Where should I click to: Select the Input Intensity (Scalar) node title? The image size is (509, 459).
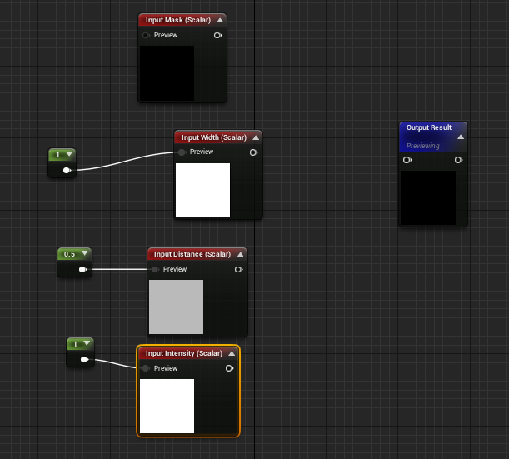point(184,353)
